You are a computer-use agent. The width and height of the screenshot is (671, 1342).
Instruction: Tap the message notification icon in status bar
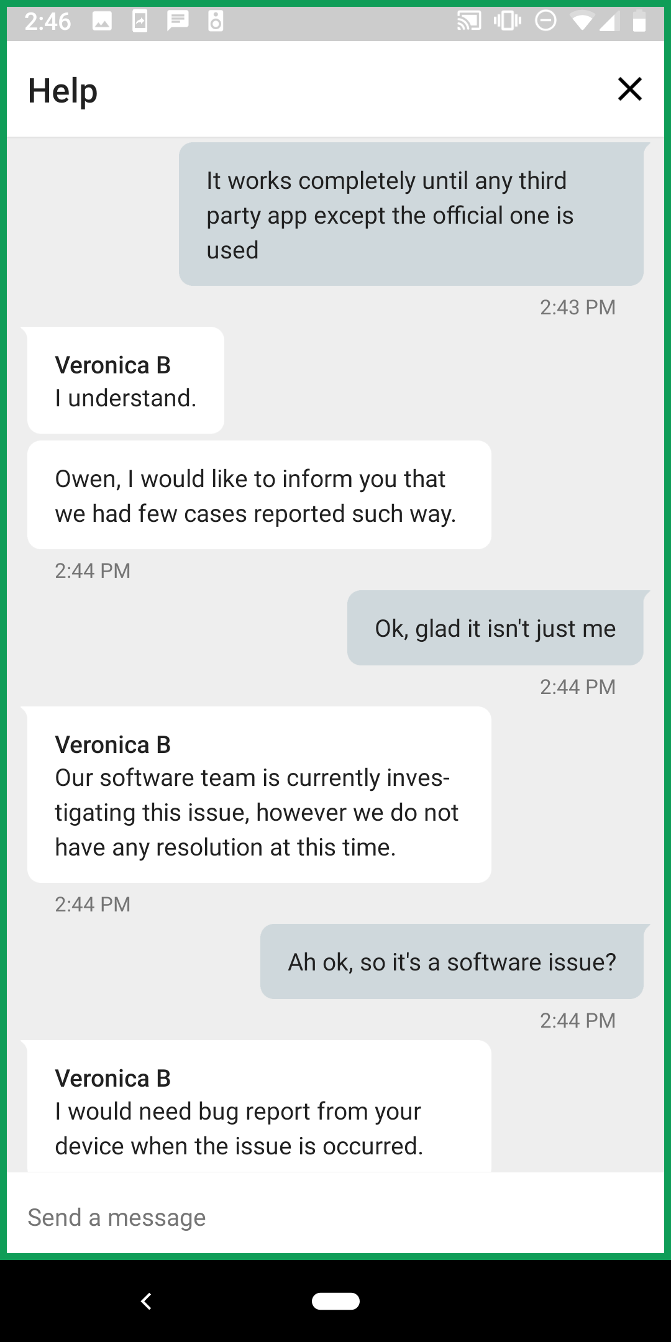click(x=178, y=22)
